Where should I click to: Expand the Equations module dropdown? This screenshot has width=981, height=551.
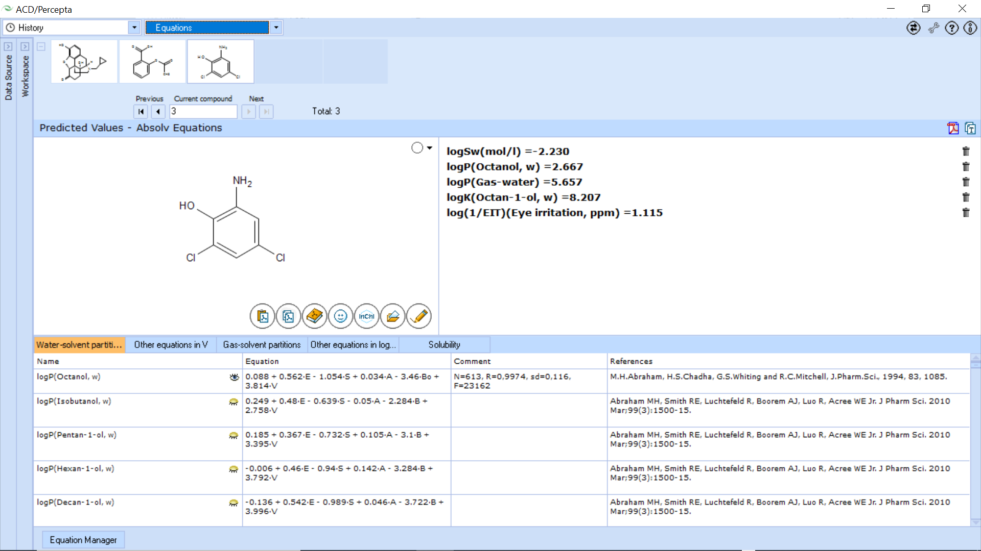pyautogui.click(x=276, y=28)
